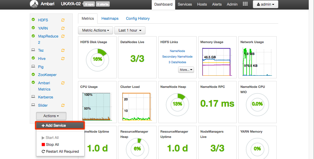Screen dimensions: 314x159
Task: Open the Secondary NameNode link
Action: point(177,57)
